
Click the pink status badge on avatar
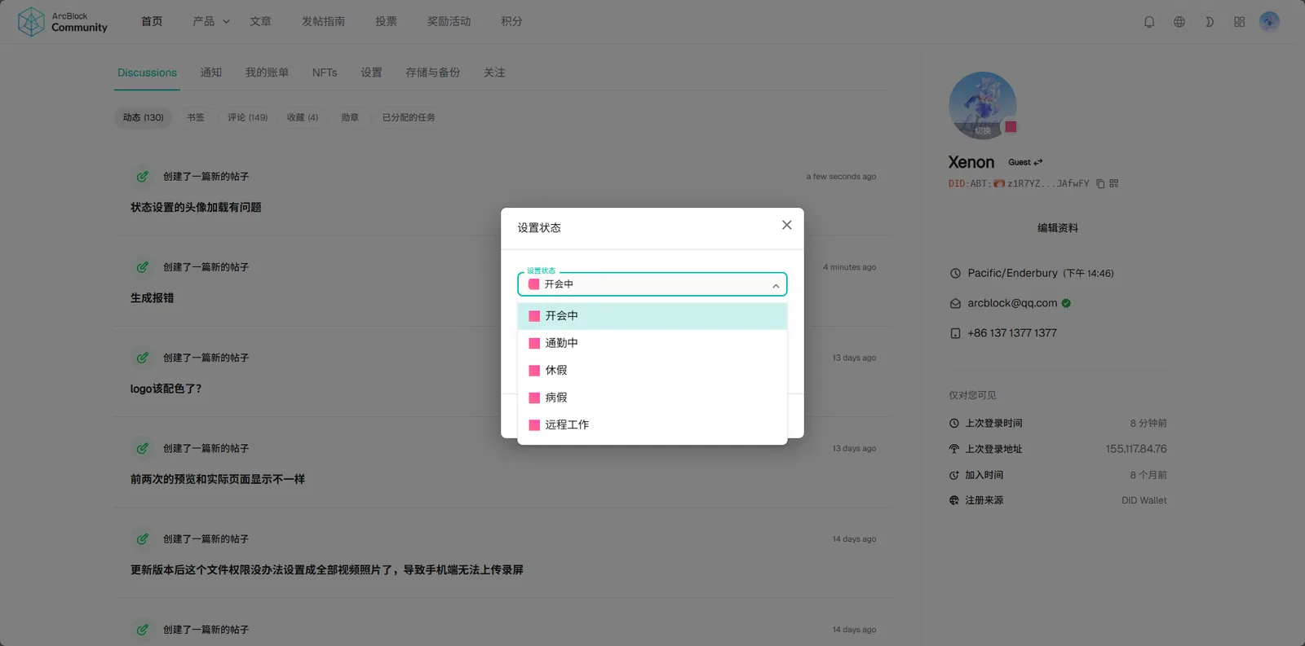[1011, 126]
